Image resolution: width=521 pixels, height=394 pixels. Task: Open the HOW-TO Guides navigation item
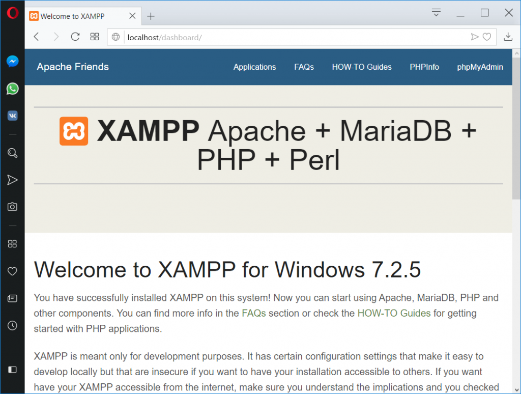tap(362, 67)
